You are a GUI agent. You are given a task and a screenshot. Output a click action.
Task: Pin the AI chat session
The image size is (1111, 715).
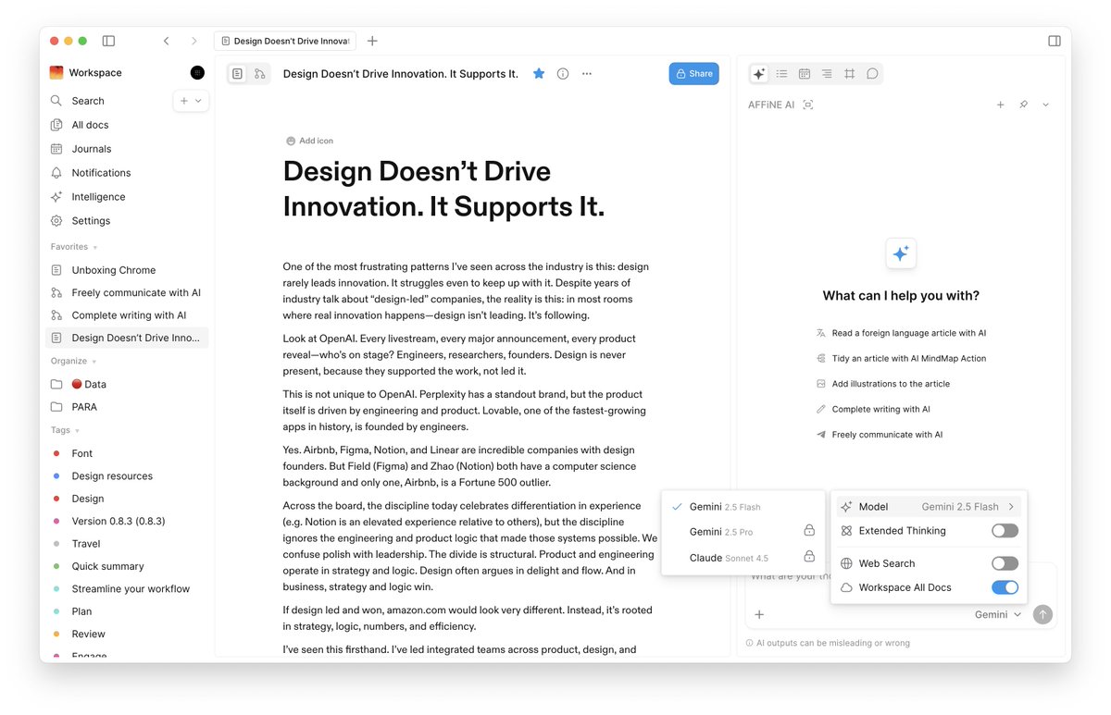1023,105
